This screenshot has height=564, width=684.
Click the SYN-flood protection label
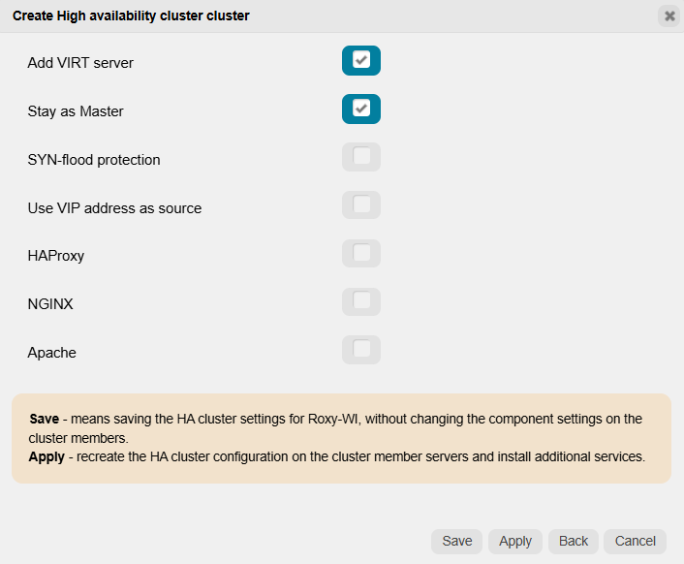tap(94, 160)
